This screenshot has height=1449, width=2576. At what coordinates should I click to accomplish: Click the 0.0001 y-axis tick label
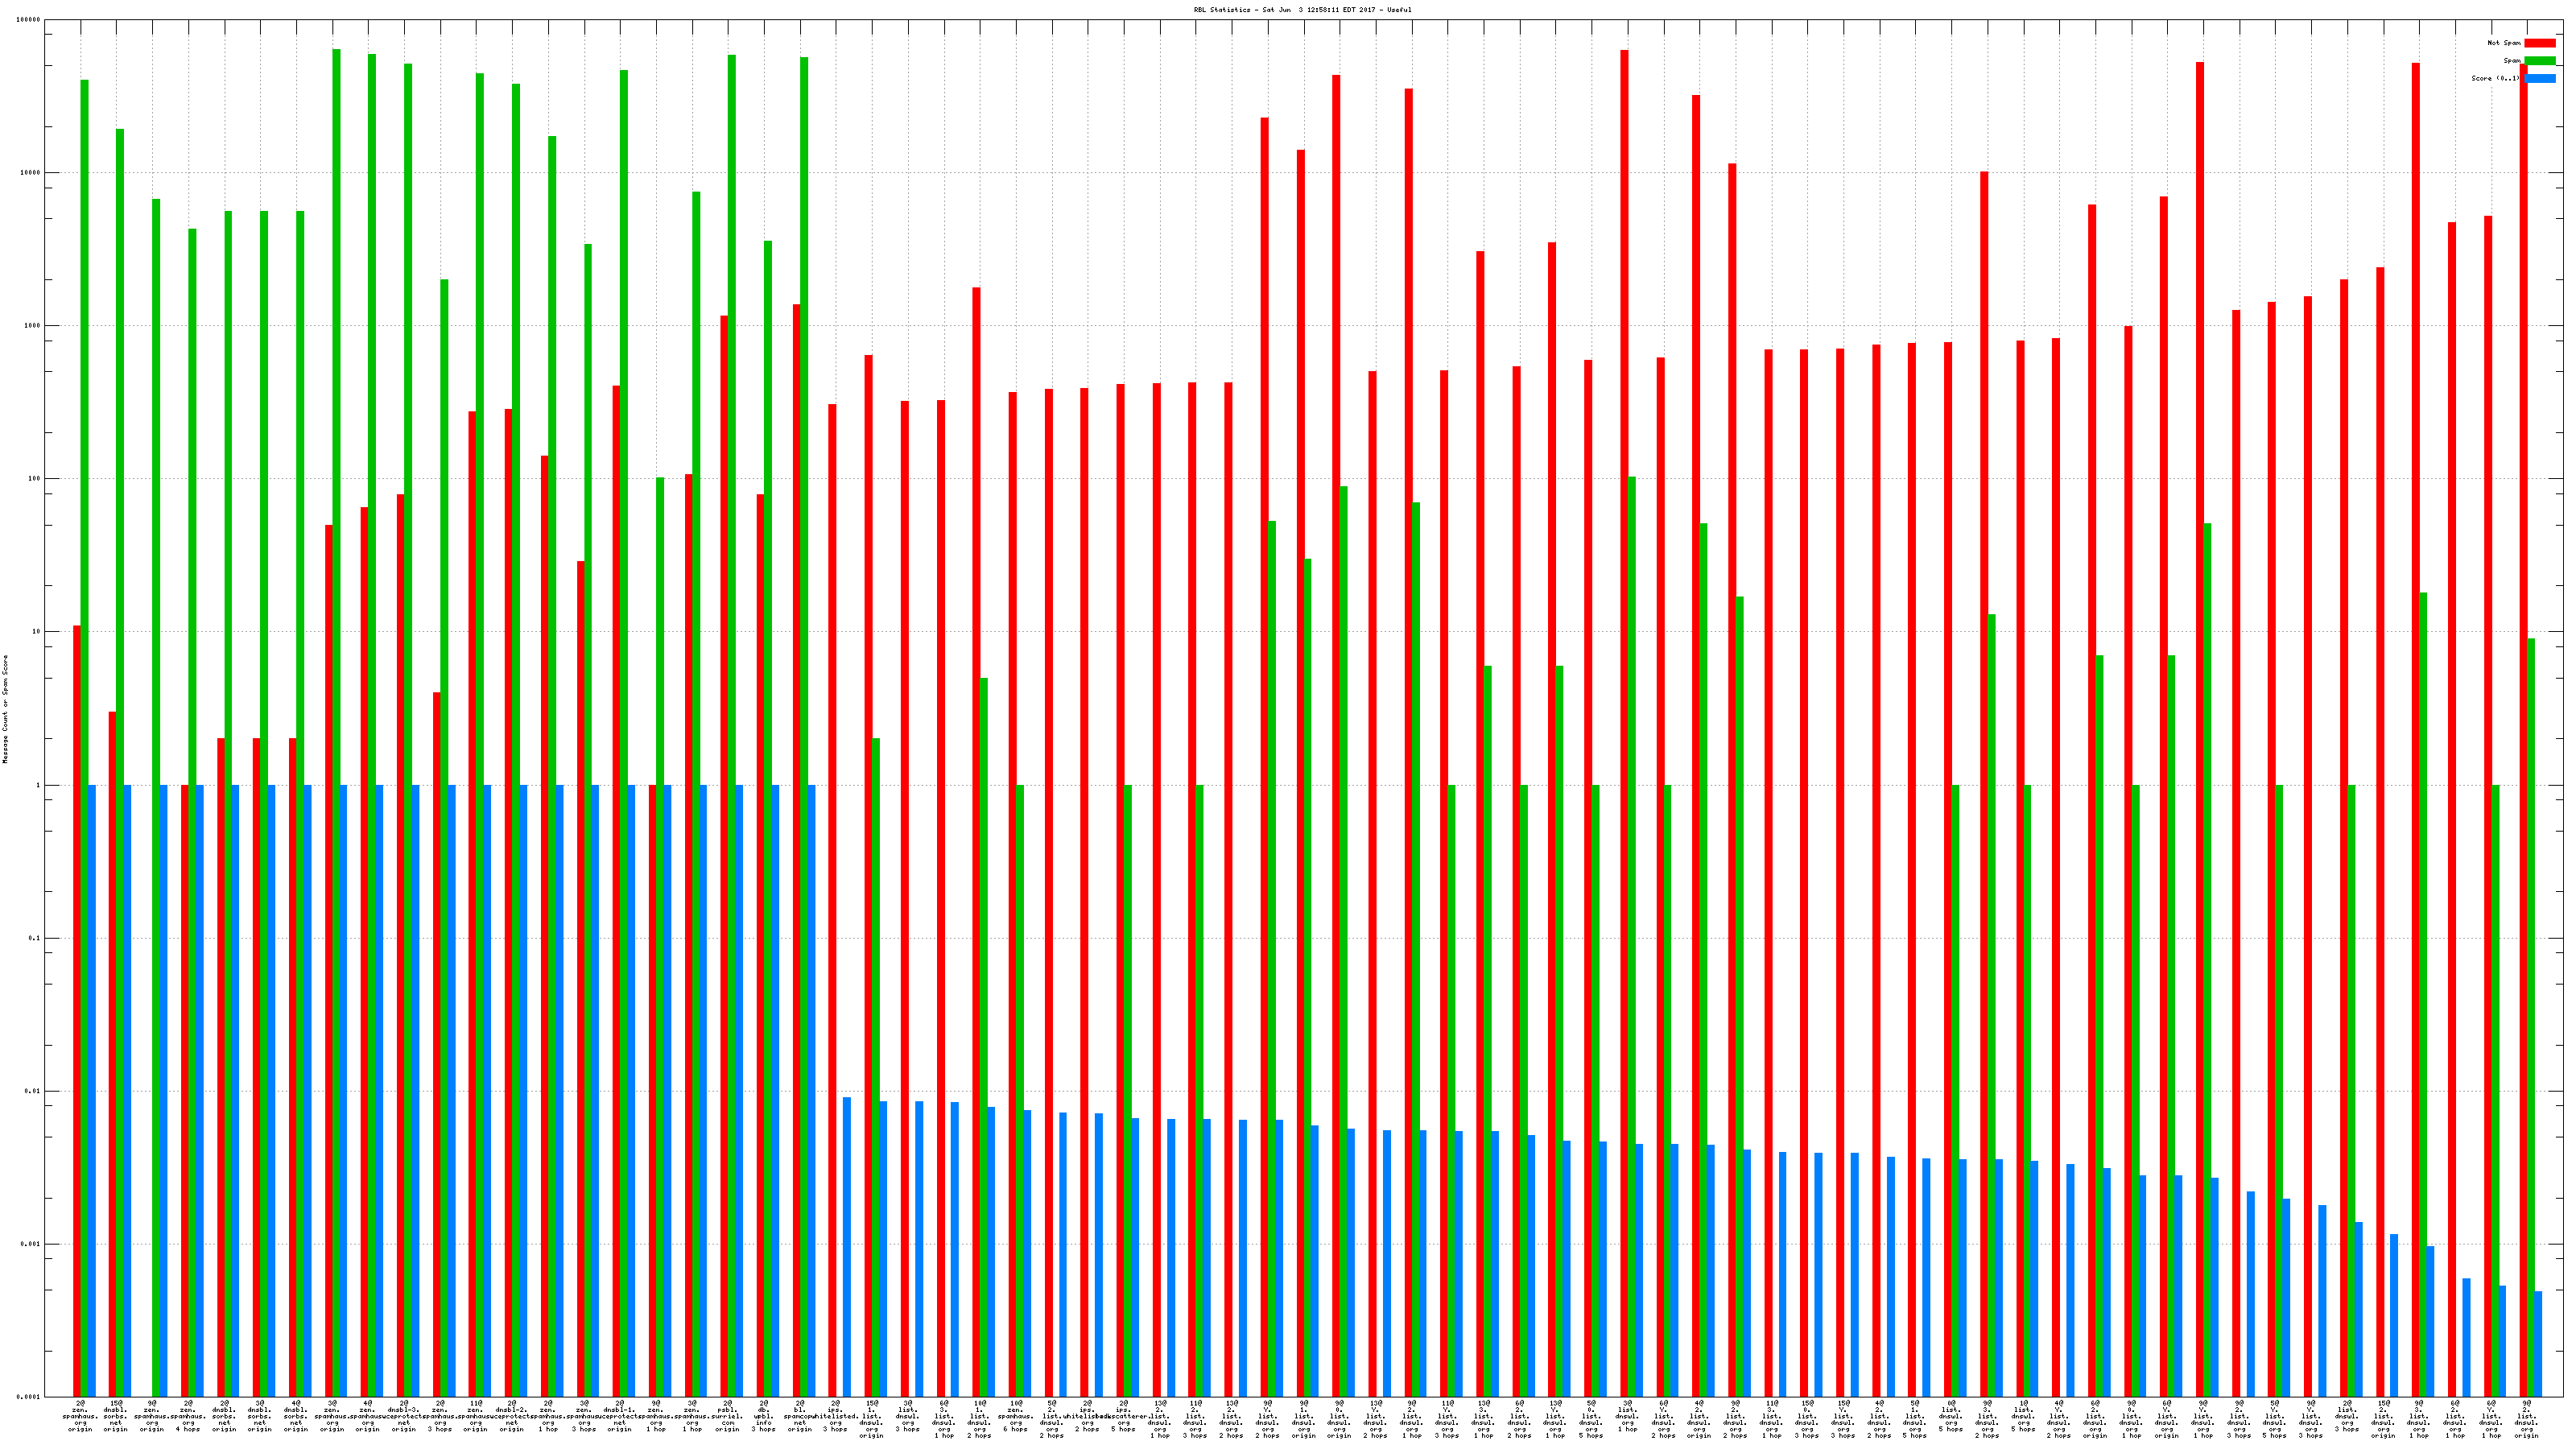pos(30,1397)
